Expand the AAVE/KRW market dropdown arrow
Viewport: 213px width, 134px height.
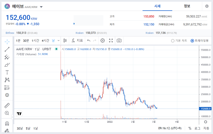pos(41,7)
